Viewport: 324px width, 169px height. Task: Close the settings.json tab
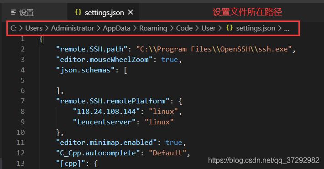(x=131, y=12)
